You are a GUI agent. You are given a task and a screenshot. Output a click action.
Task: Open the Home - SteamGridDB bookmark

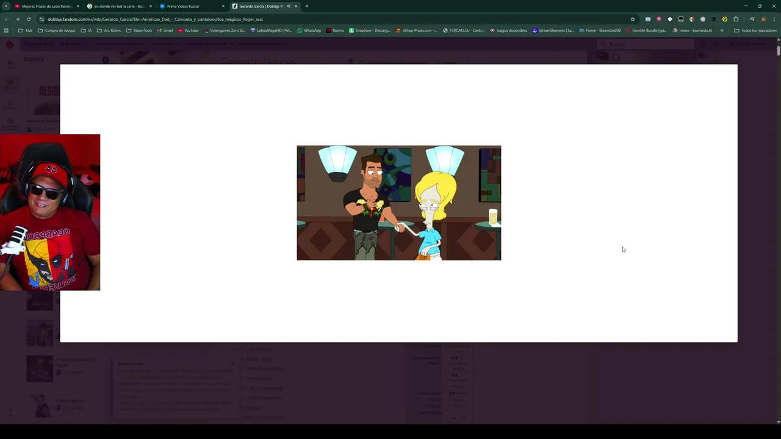[600, 30]
